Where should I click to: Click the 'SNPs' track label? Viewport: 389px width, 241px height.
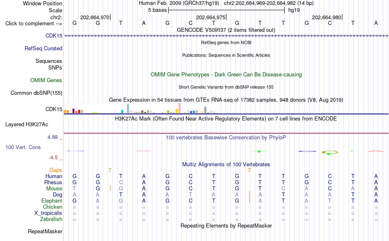click(x=55, y=67)
